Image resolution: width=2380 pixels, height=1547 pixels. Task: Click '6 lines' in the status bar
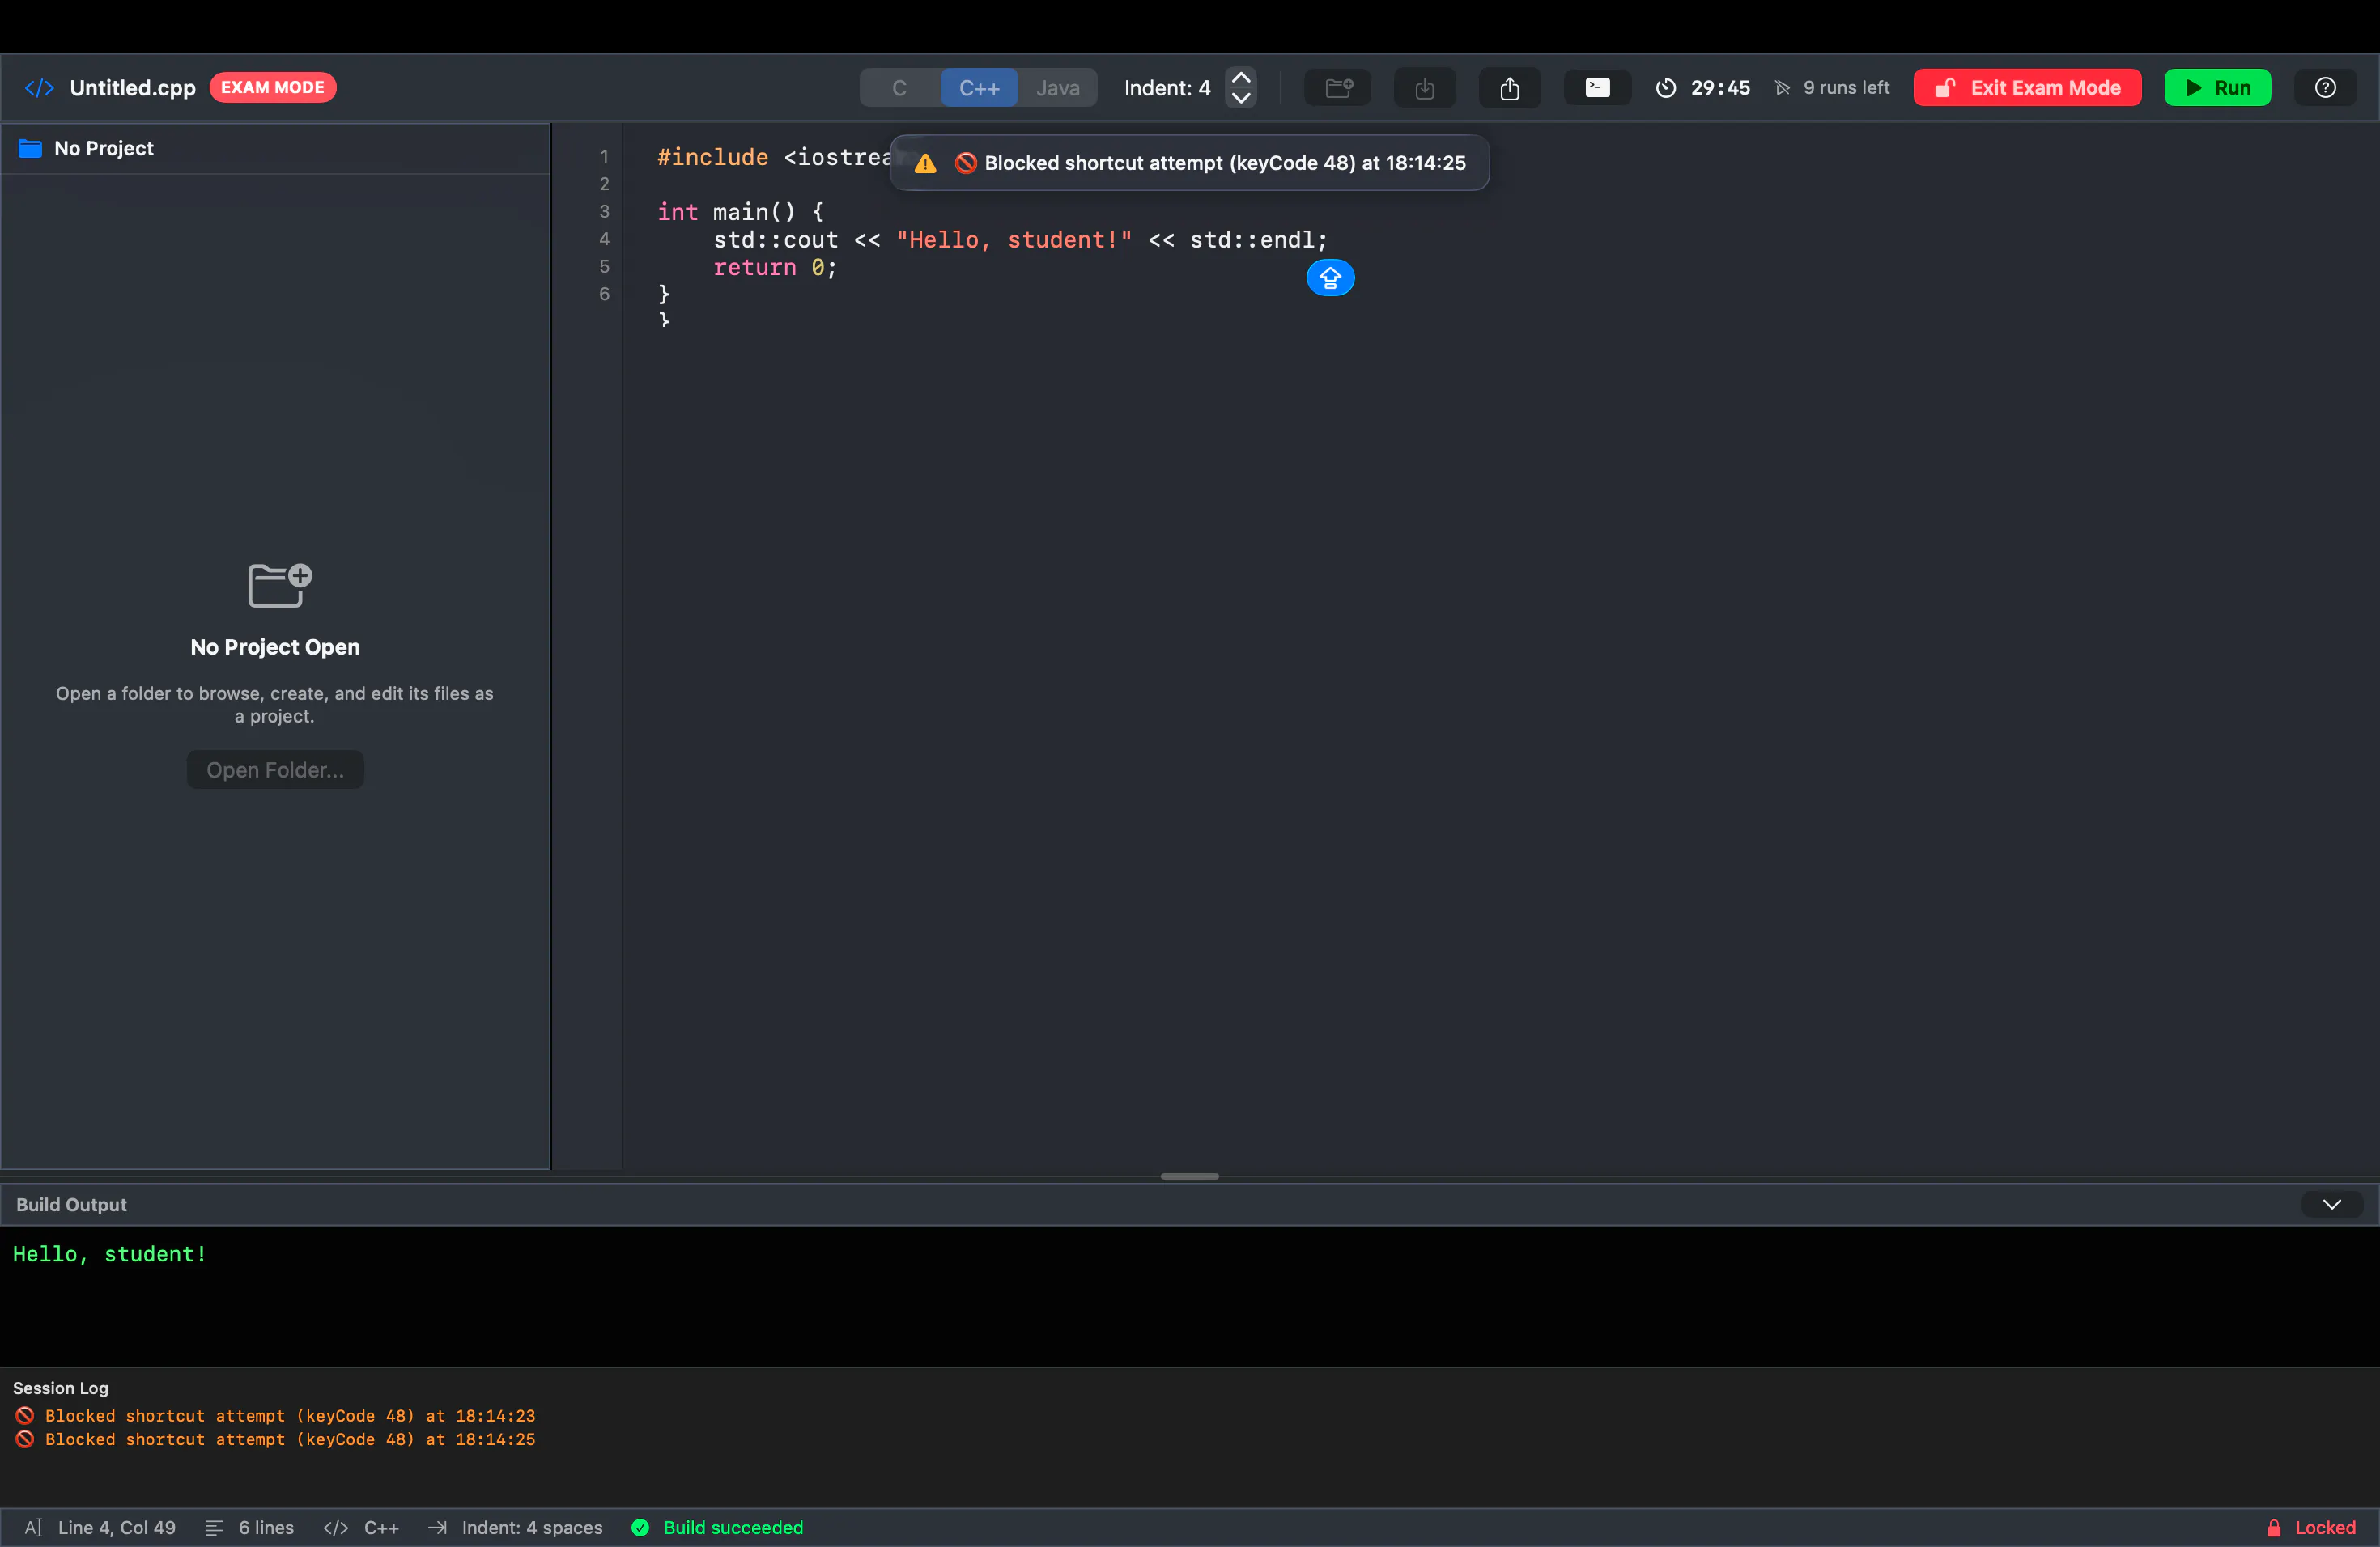click(x=266, y=1527)
